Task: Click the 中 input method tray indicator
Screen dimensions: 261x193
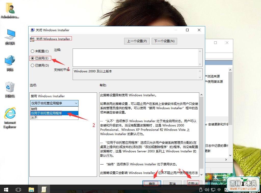Action: tap(219, 190)
